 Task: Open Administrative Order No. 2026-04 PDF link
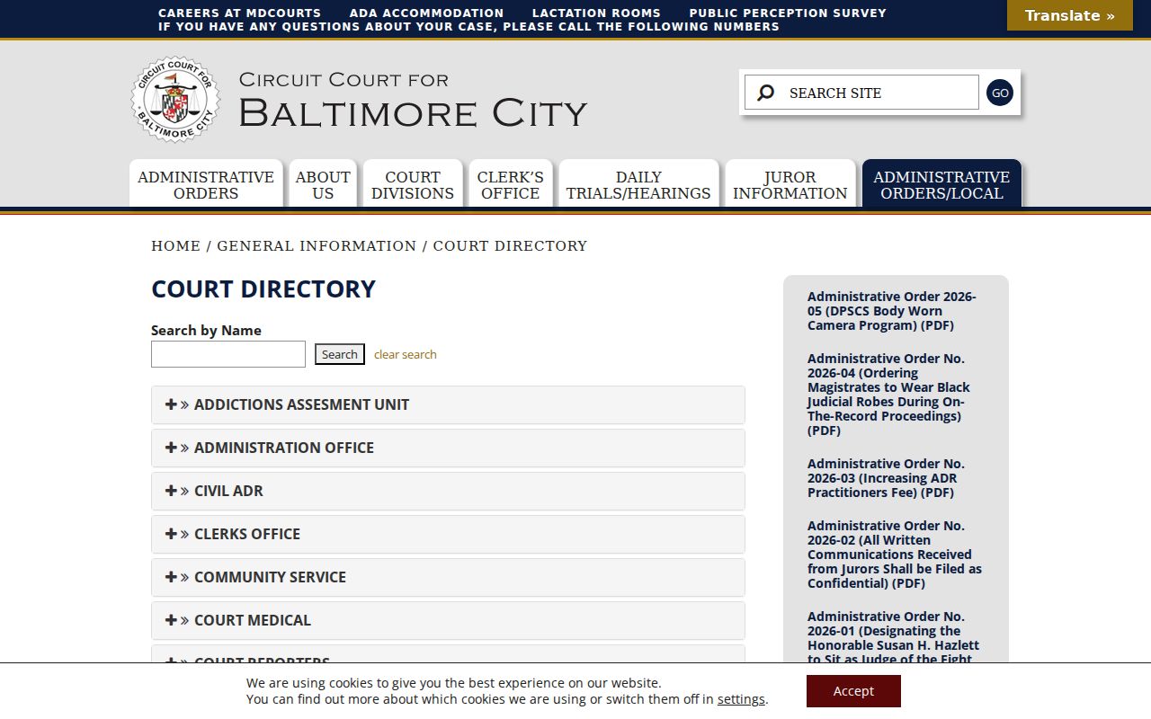(x=888, y=395)
